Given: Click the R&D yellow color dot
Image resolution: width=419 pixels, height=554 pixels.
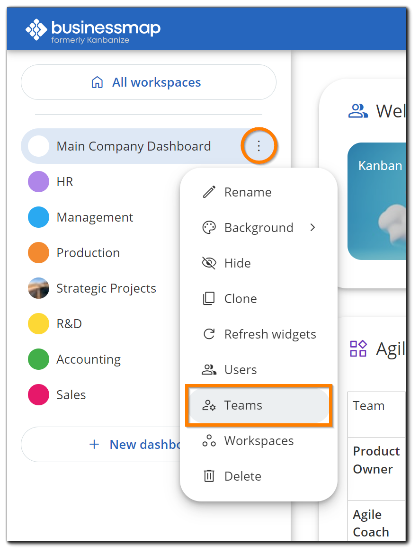Looking at the screenshot, I should [x=38, y=323].
